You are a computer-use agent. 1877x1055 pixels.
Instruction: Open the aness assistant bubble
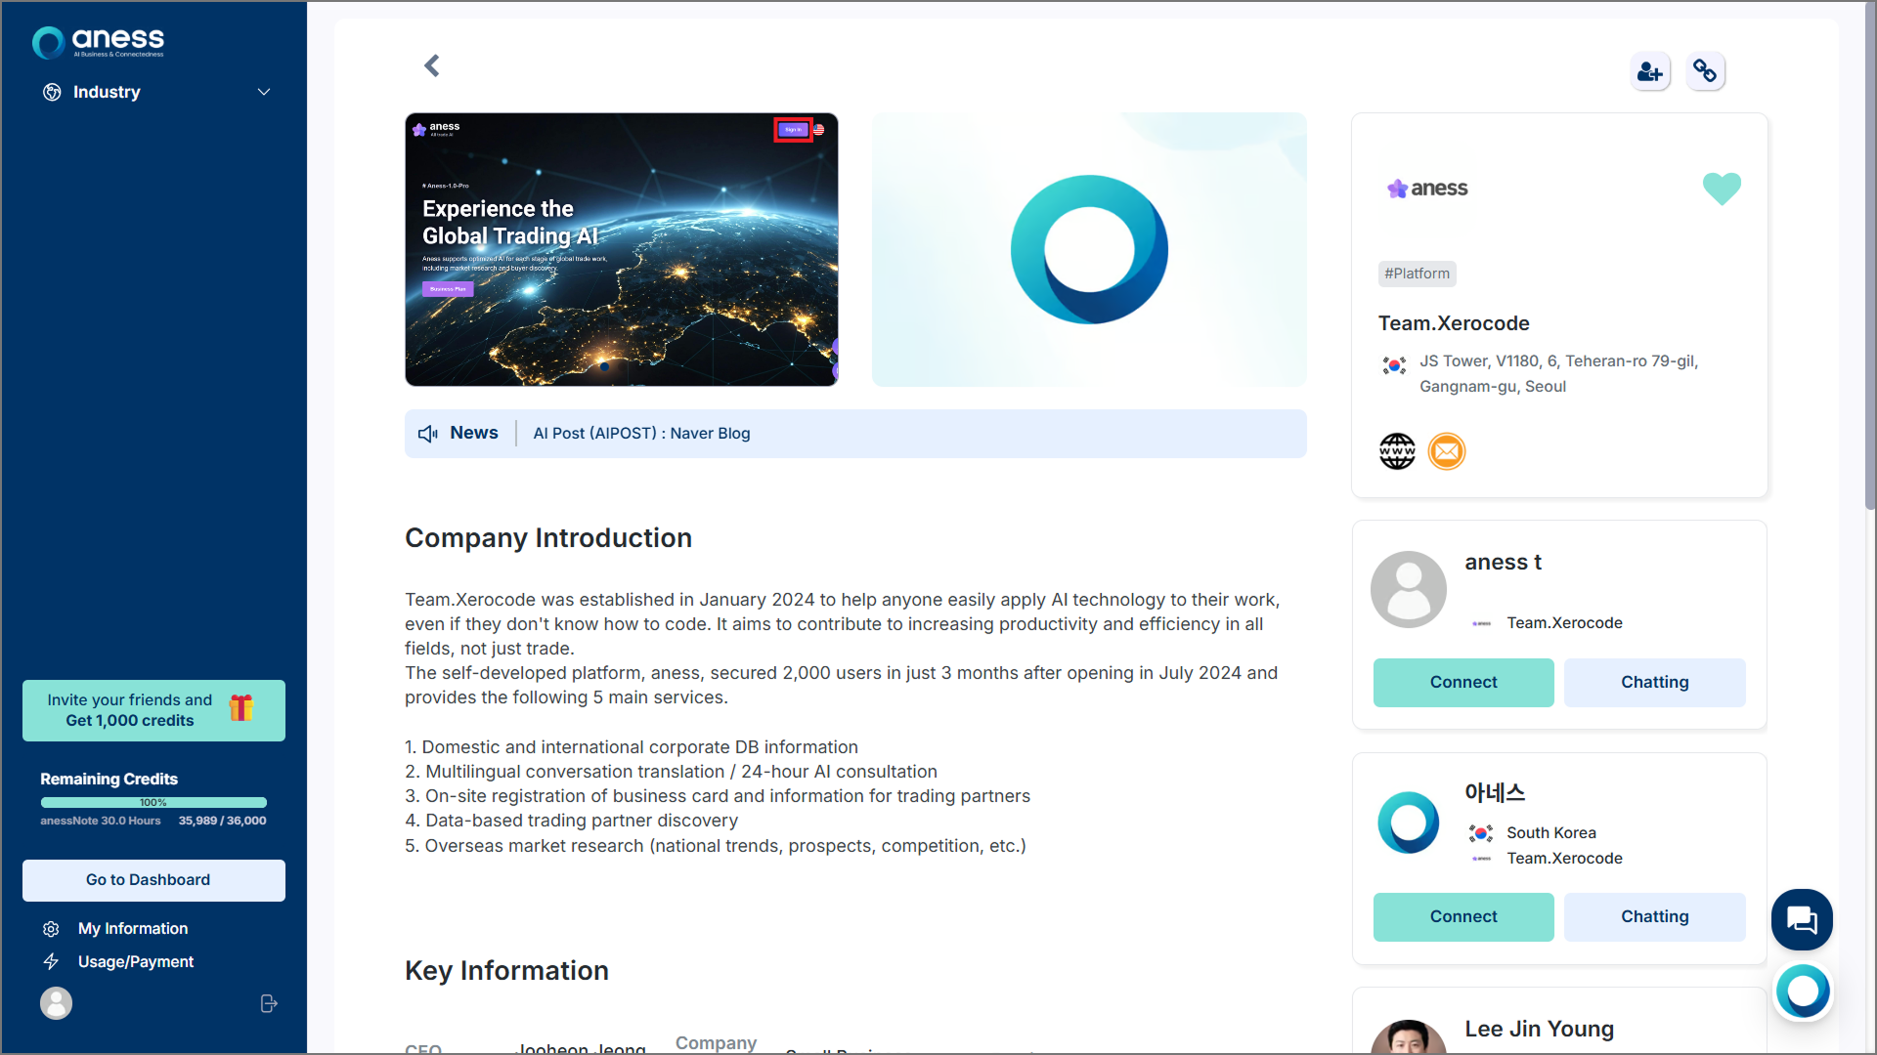pyautogui.click(x=1803, y=992)
